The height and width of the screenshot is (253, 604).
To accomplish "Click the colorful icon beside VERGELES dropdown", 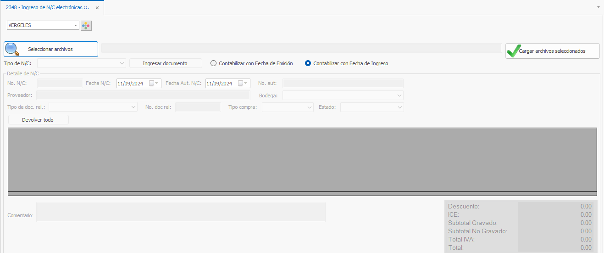I will pyautogui.click(x=86, y=26).
